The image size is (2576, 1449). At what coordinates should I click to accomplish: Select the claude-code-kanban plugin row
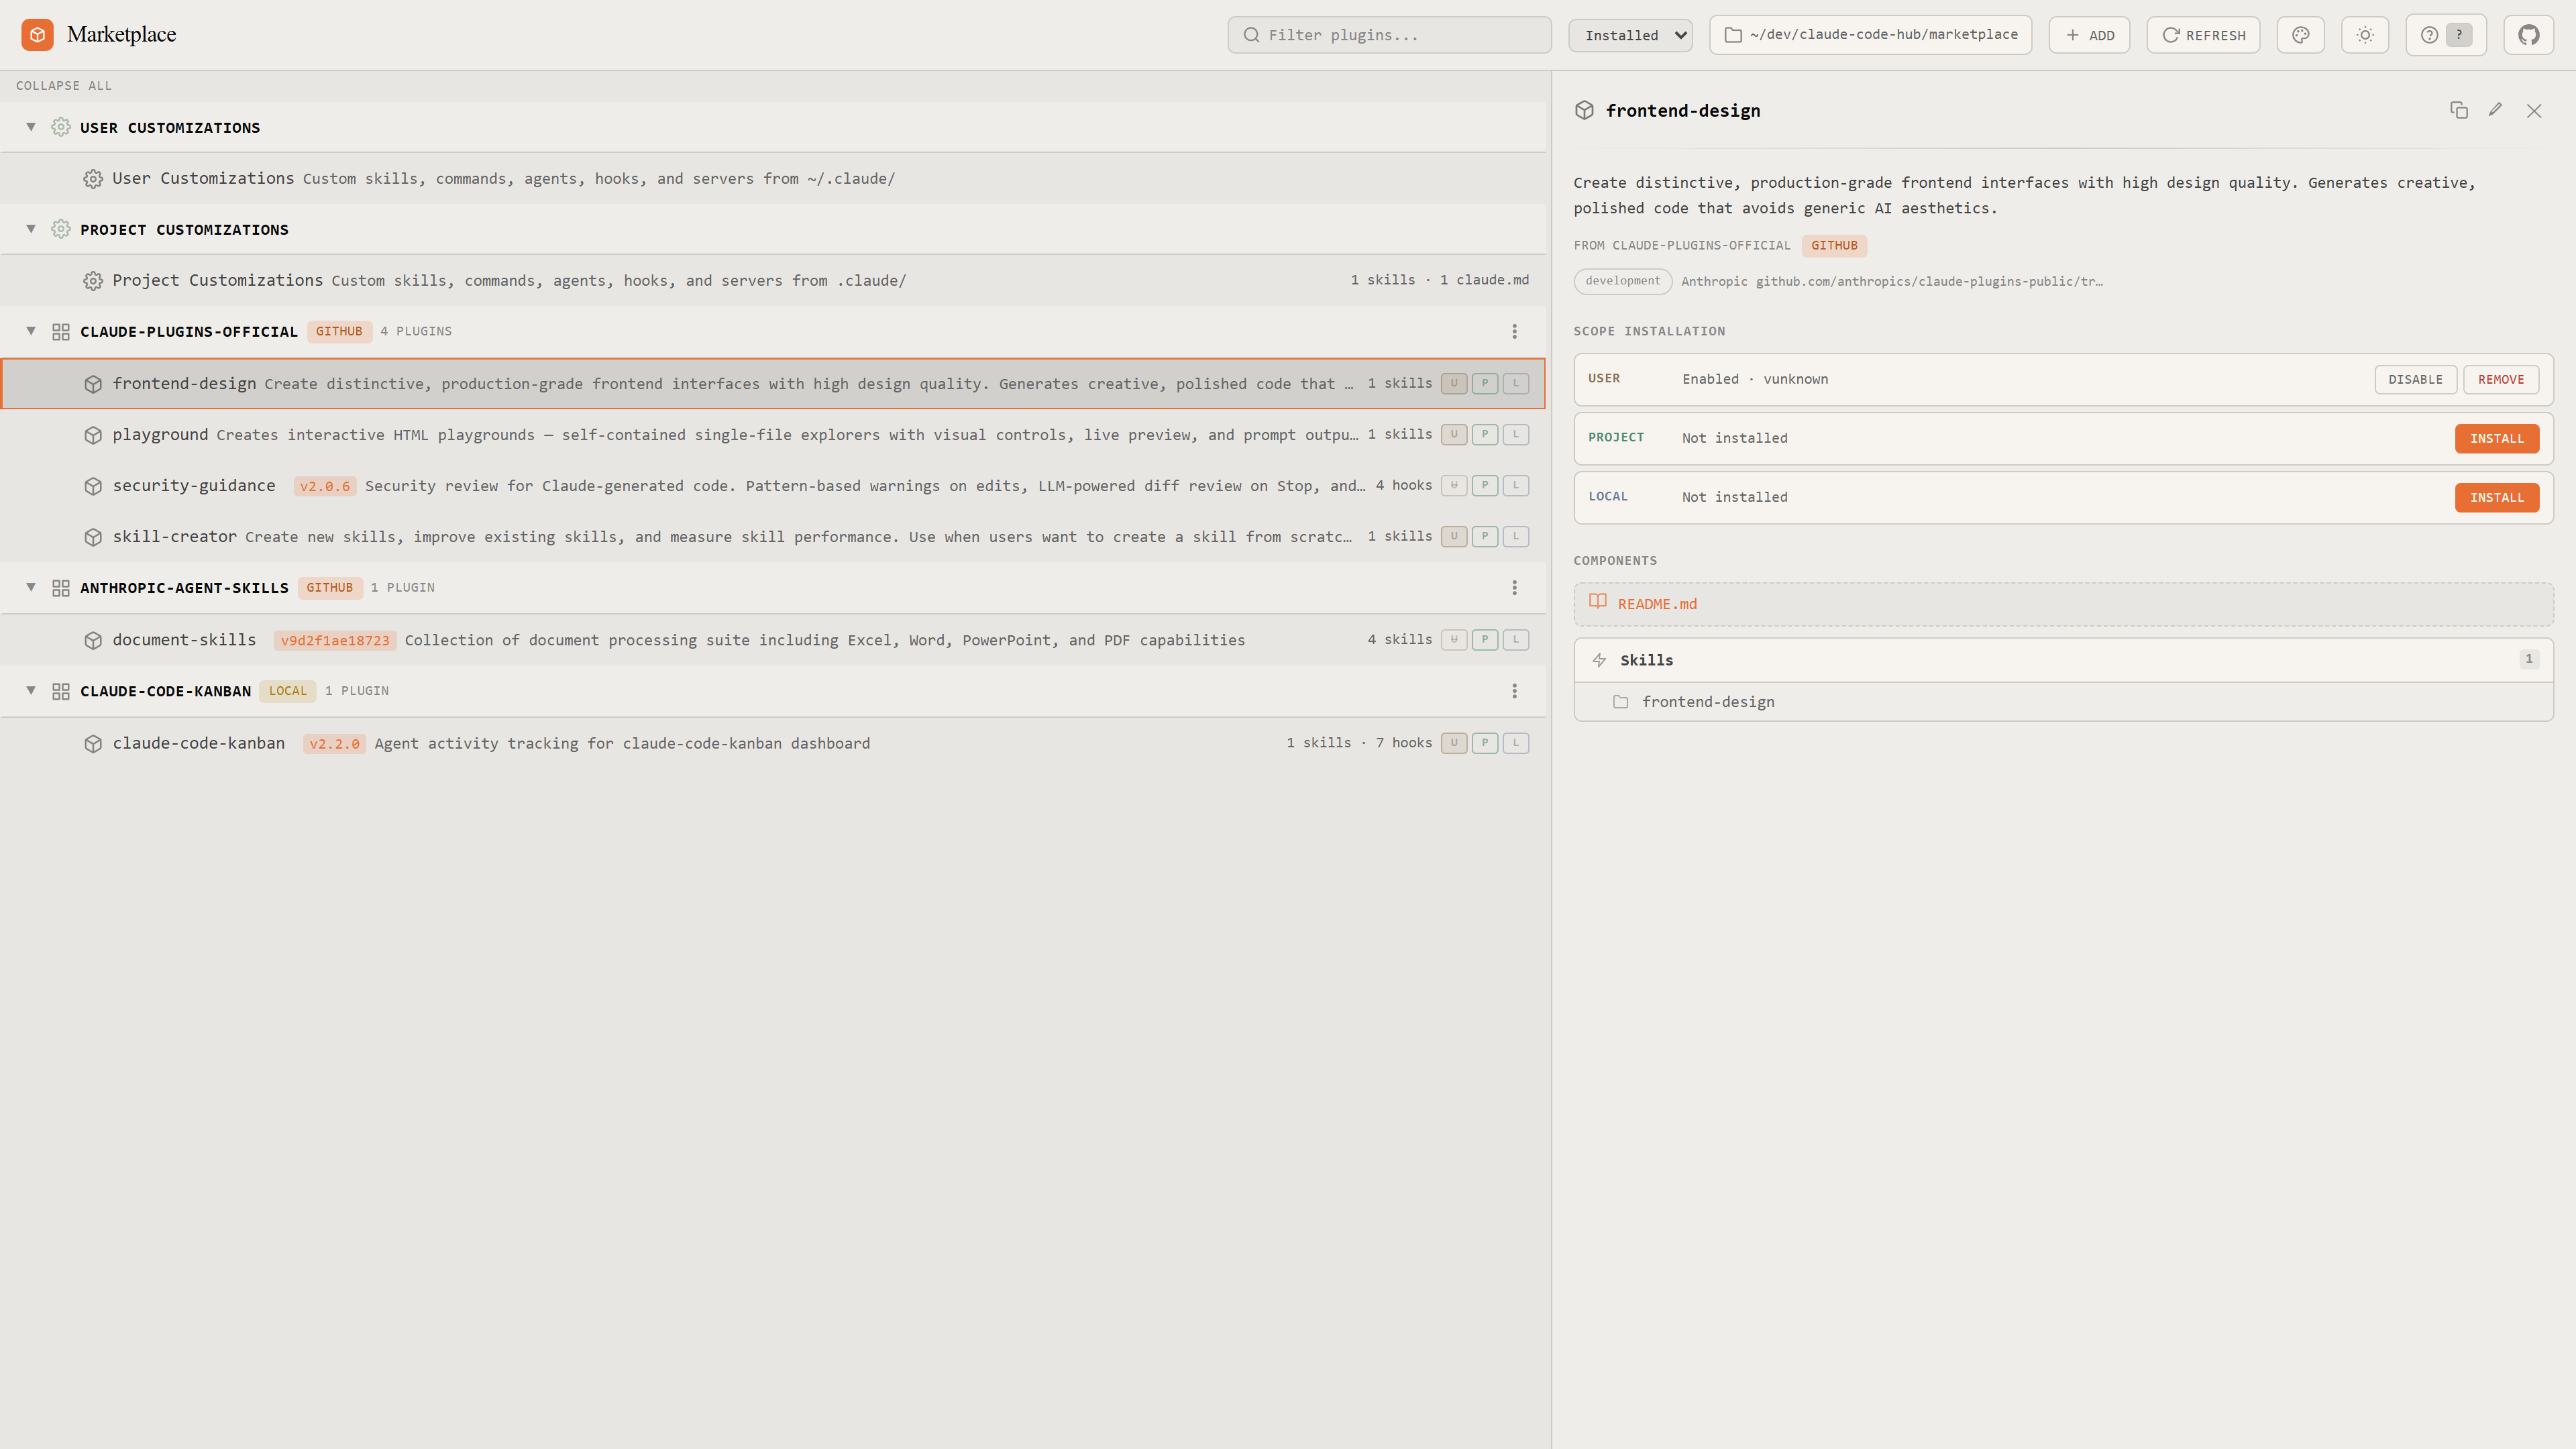tap(773, 743)
